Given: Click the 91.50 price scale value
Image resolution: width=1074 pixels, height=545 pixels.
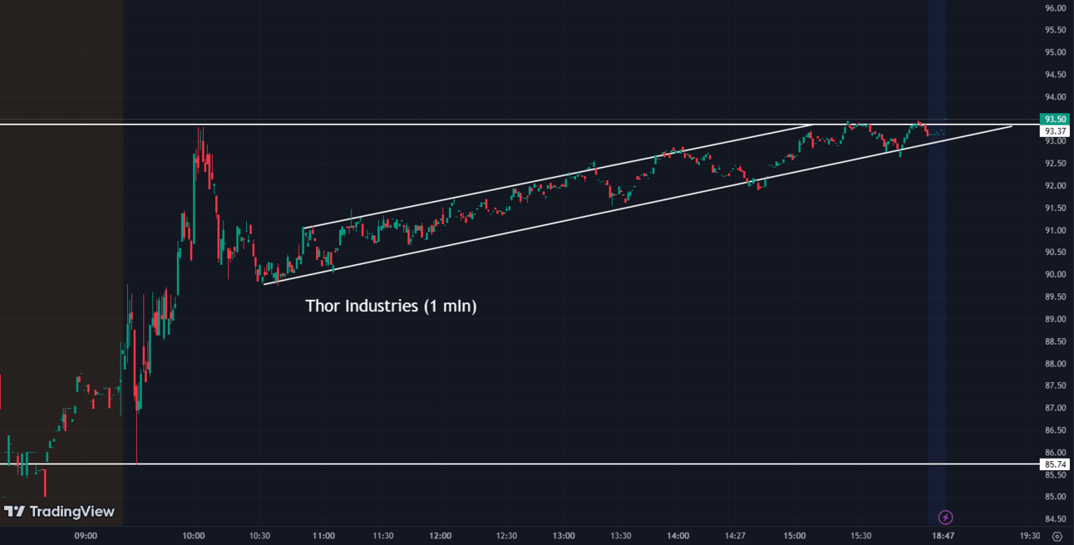Looking at the screenshot, I should pyautogui.click(x=1055, y=208).
